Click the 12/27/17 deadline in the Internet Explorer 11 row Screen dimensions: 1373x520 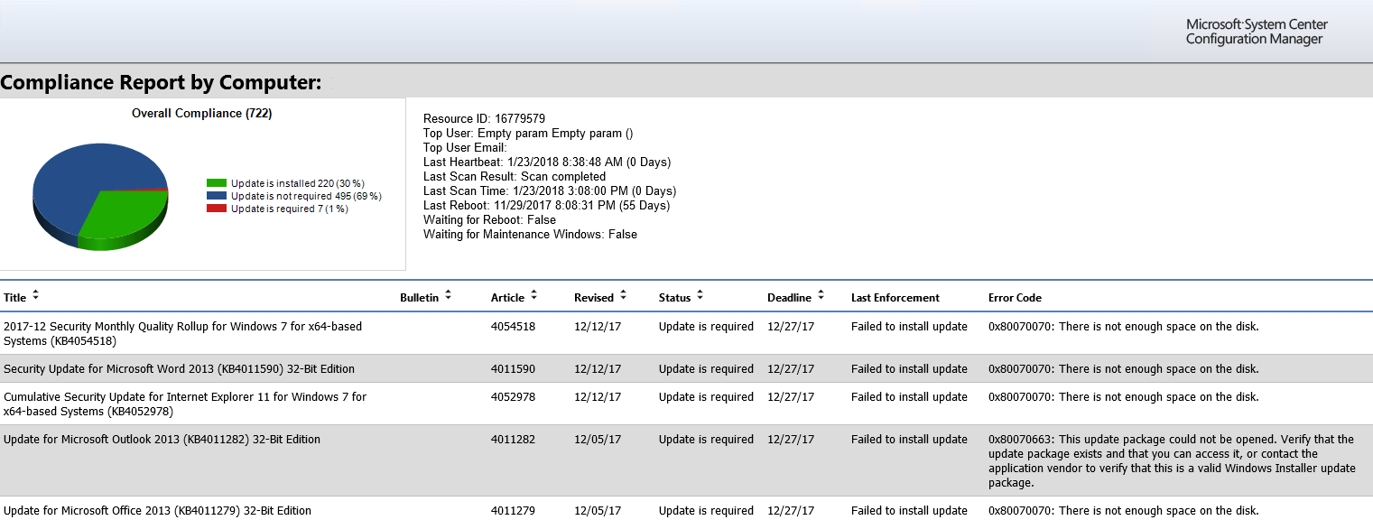coord(791,397)
